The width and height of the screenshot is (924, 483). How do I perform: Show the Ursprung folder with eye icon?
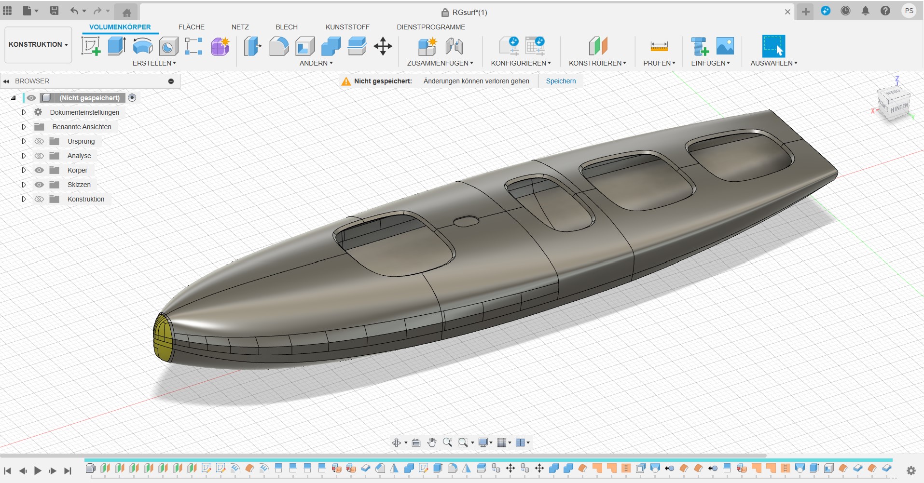[39, 141]
